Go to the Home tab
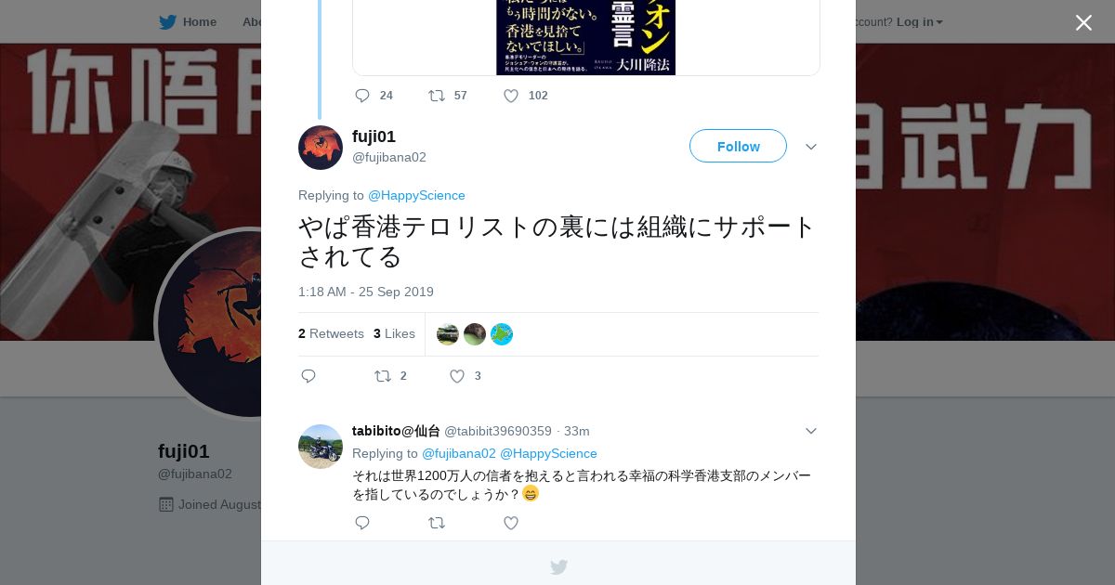This screenshot has height=585, width=1115. click(x=188, y=22)
